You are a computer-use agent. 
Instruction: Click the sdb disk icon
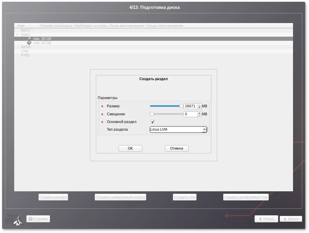pos(29,43)
